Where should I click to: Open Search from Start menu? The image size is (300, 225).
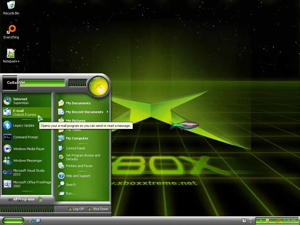(x=83, y=185)
